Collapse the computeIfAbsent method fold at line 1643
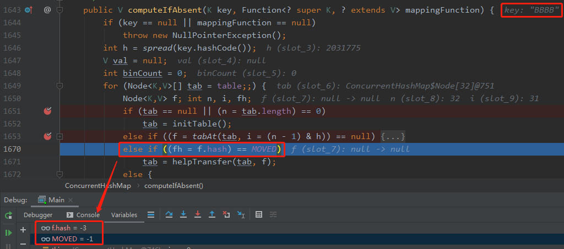Image resolution: width=564 pixels, height=249 pixels. coord(59,10)
